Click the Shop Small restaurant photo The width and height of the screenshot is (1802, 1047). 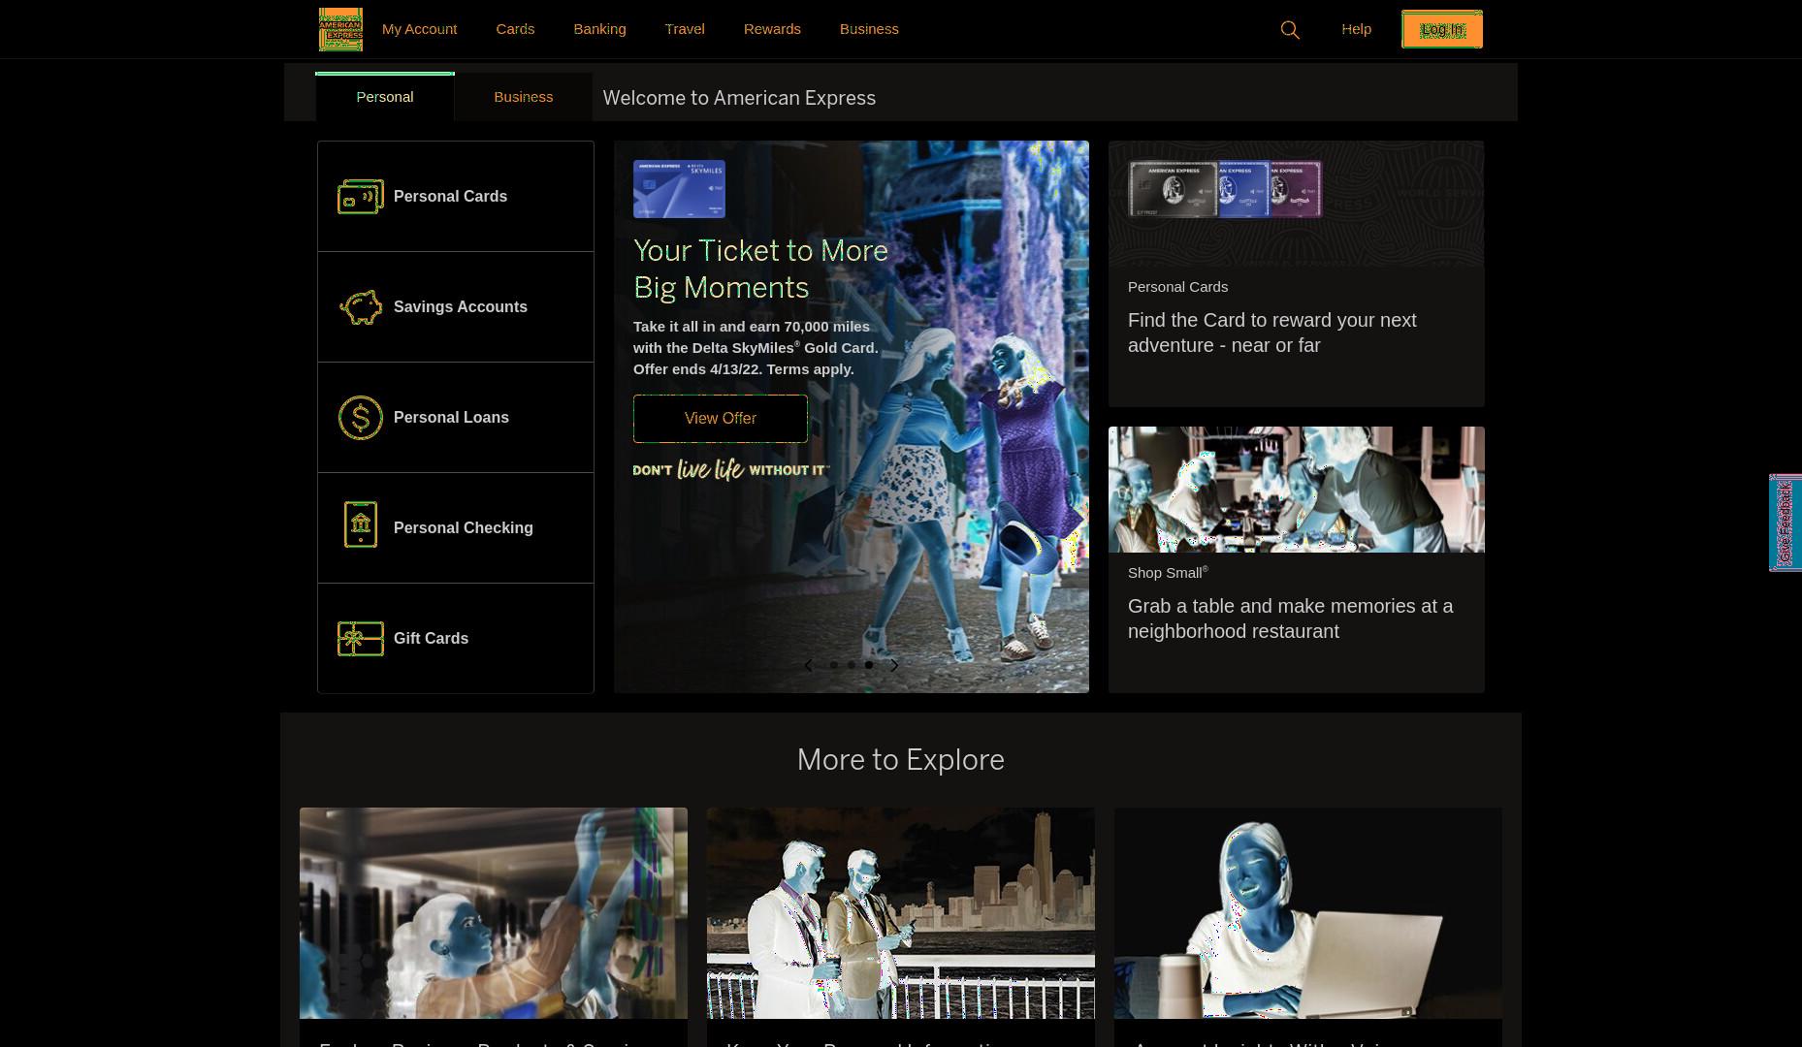pos(1297,490)
